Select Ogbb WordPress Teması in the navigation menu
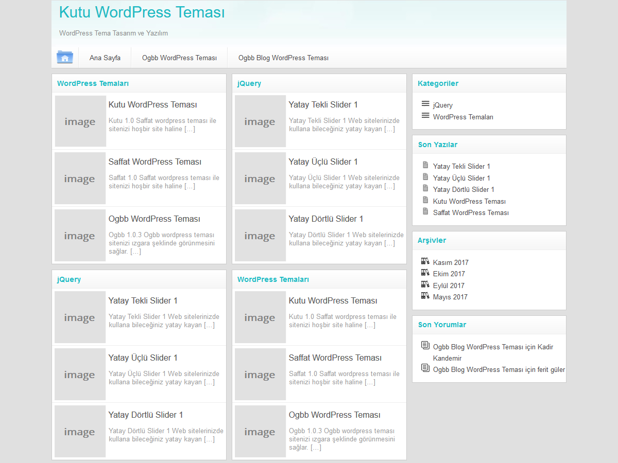The height and width of the screenshot is (463, 618). 179,58
